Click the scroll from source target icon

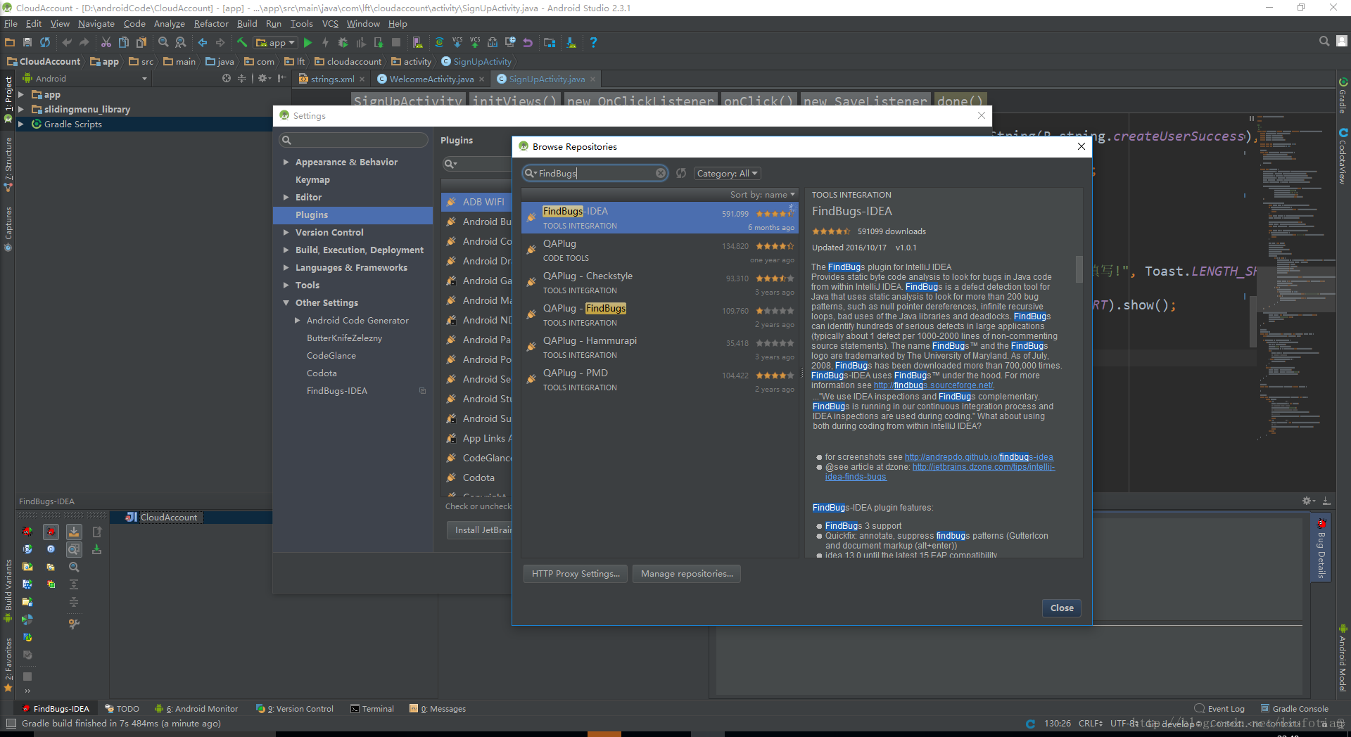(x=227, y=78)
